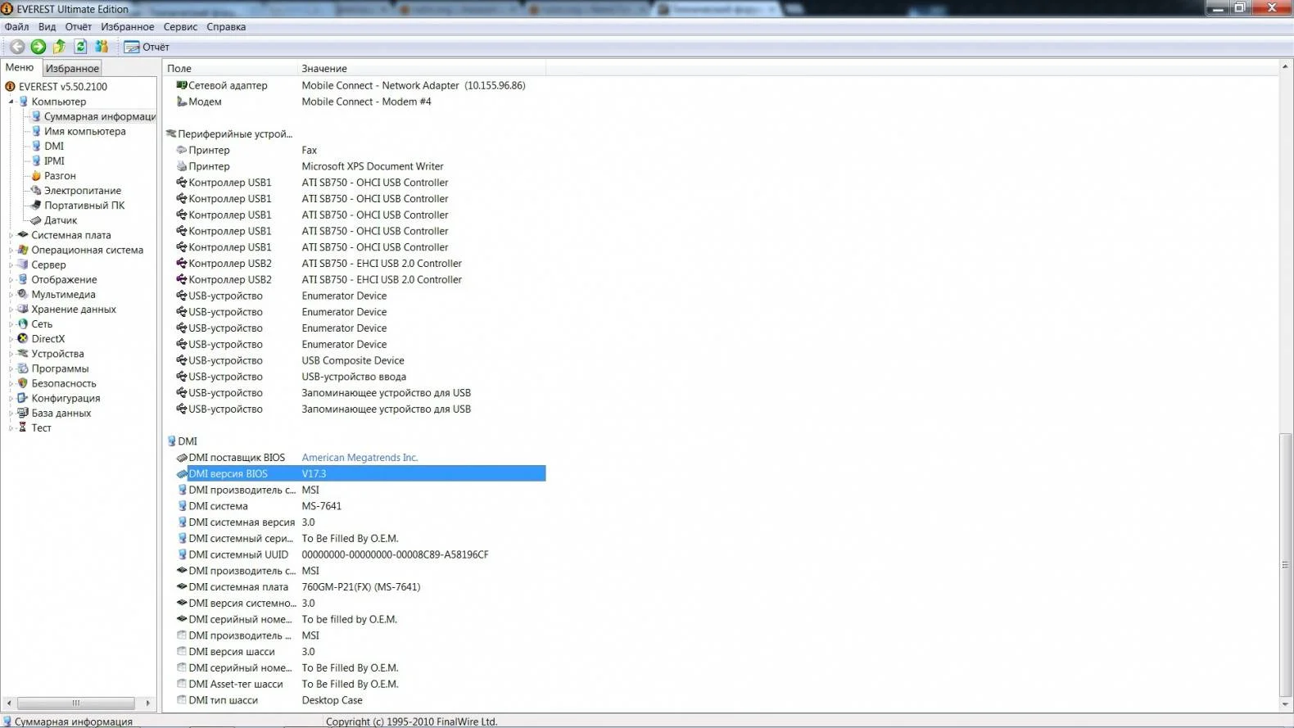Click the Программы icon in tree

click(23, 369)
